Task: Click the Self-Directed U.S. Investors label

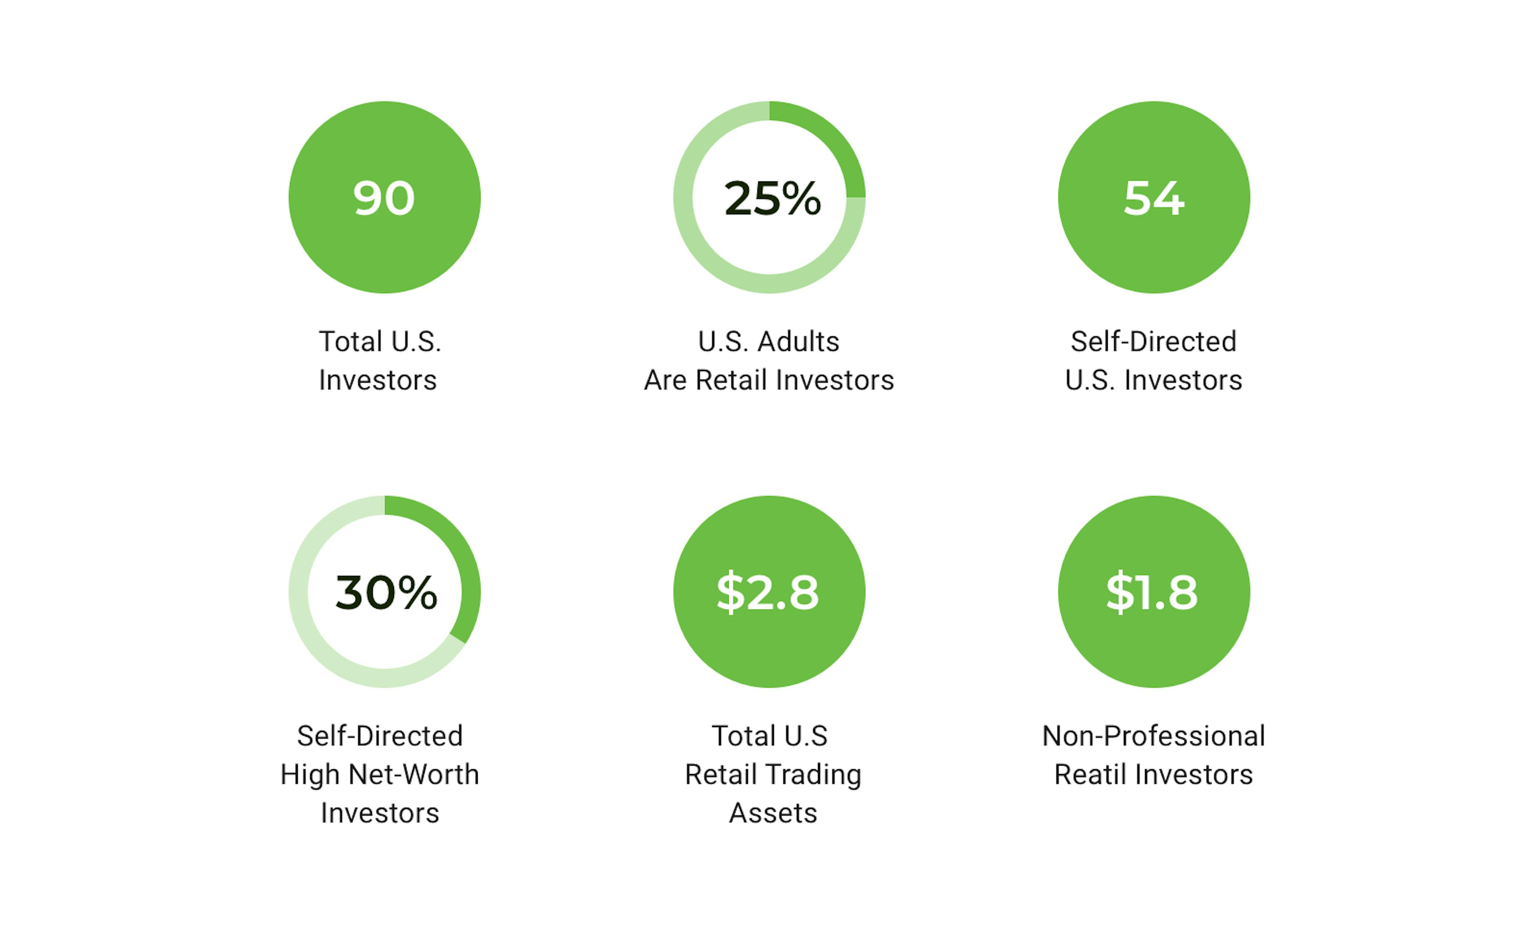Action: (1153, 360)
